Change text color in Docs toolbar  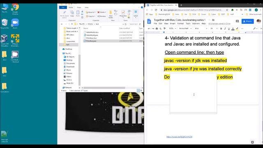(x=233, y=29)
